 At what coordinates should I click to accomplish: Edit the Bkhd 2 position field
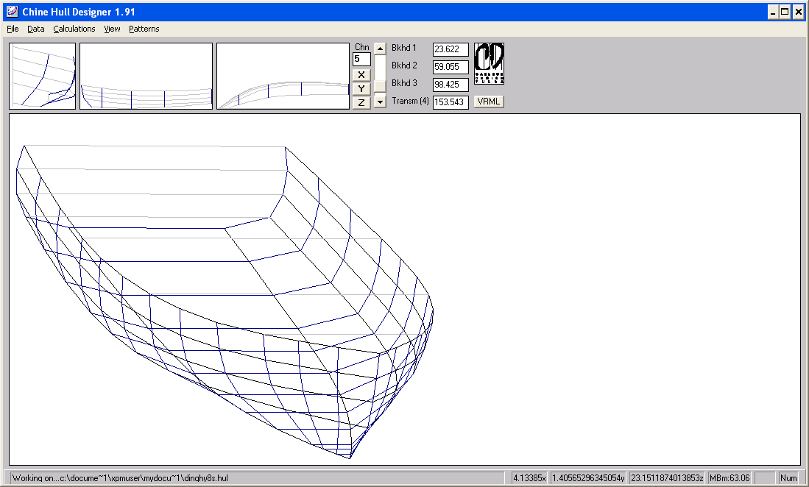pos(450,67)
